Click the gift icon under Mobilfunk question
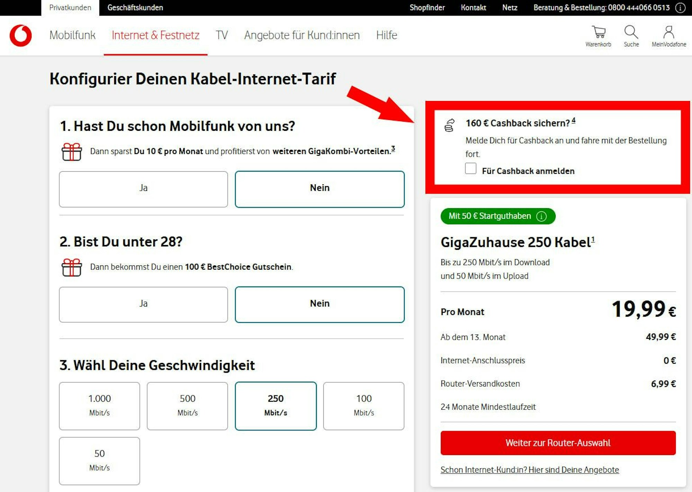The image size is (692, 492). pyautogui.click(x=72, y=152)
